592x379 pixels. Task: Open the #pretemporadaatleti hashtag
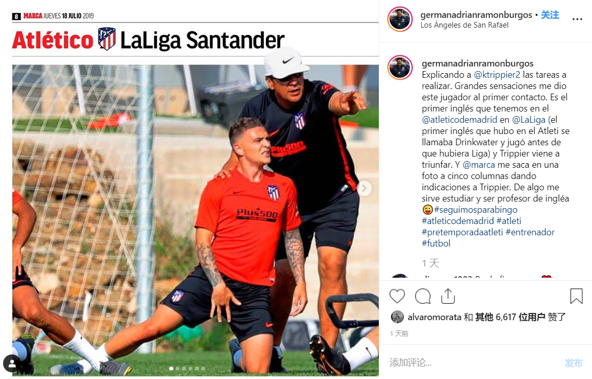462,232
